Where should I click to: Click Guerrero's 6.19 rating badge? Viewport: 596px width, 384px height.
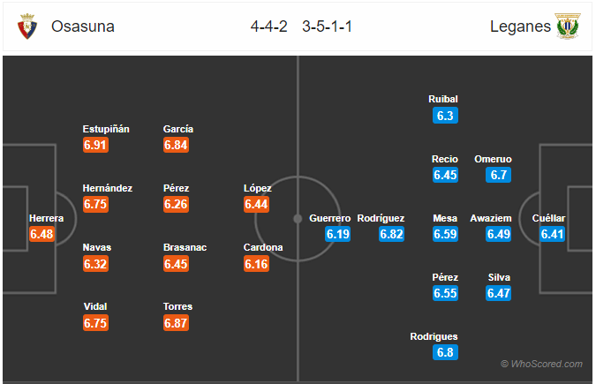click(x=338, y=234)
